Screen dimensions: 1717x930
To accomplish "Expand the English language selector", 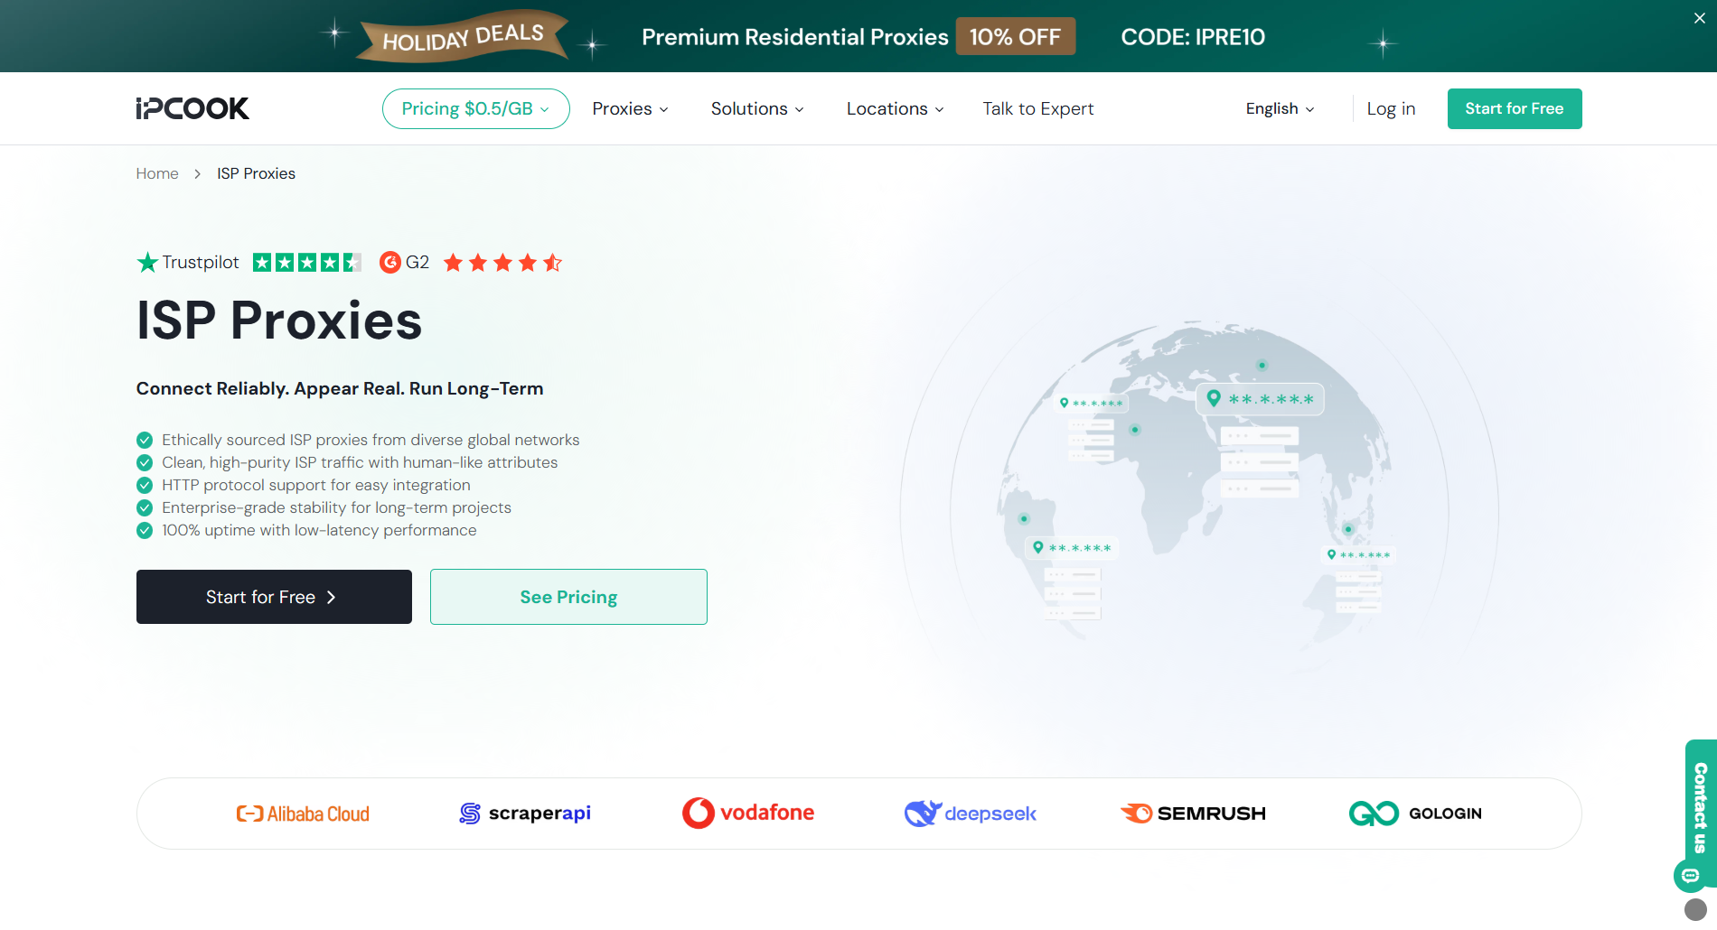I will (x=1280, y=108).
